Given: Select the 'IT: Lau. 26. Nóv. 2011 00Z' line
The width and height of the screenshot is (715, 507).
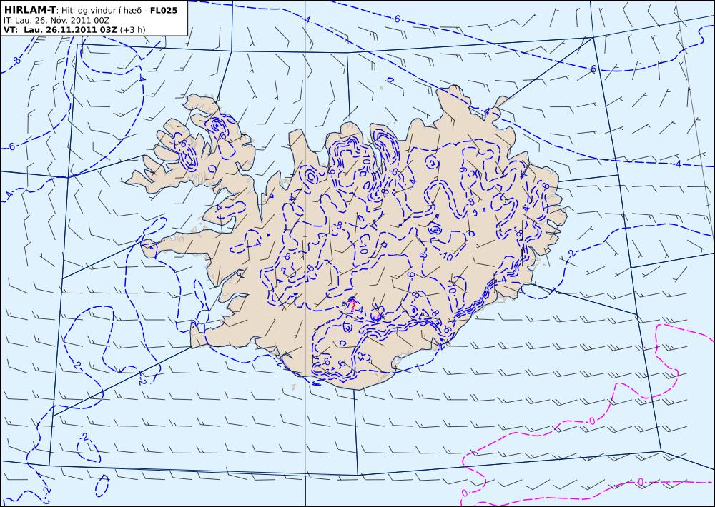Looking at the screenshot, I should coord(56,21).
